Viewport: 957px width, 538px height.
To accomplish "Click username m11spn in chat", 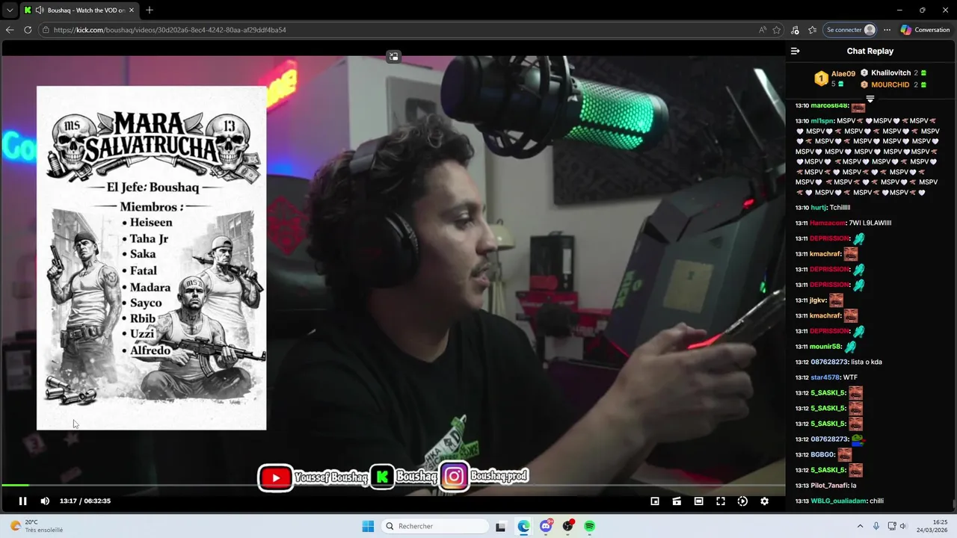I will click(822, 121).
